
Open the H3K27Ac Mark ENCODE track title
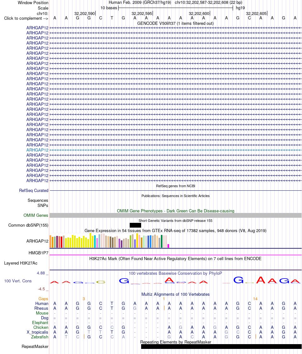coord(175,259)
